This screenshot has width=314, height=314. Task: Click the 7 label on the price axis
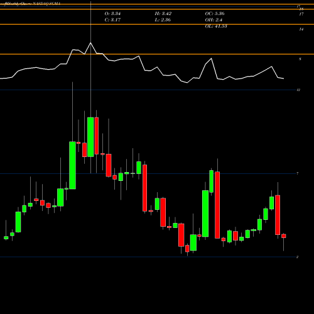pyautogui.click(x=298, y=173)
